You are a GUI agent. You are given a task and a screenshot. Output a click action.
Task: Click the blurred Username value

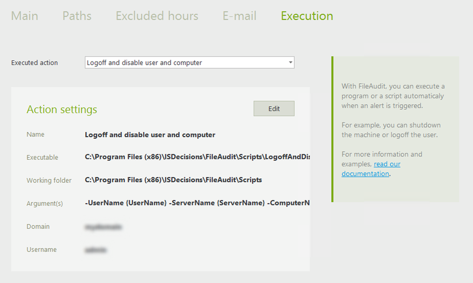96,250
